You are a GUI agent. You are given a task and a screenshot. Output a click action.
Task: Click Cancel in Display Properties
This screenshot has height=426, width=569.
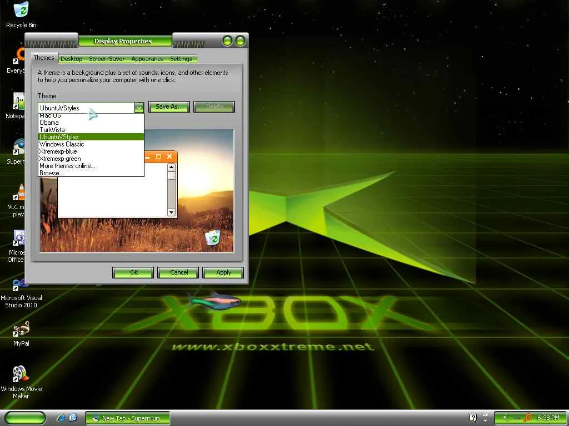coord(178,272)
